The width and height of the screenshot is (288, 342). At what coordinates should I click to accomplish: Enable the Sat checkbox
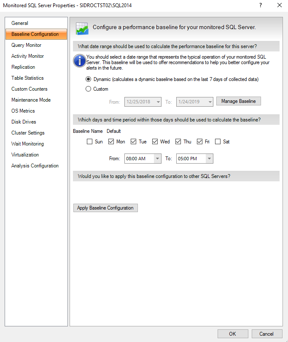click(218, 142)
